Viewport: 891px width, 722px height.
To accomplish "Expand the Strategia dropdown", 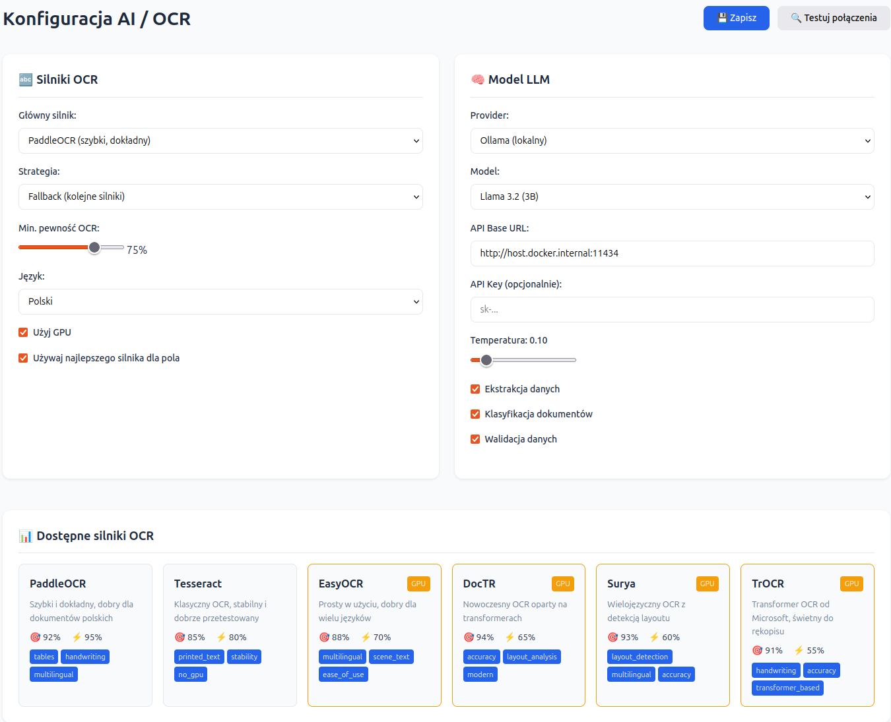I will pyautogui.click(x=220, y=196).
